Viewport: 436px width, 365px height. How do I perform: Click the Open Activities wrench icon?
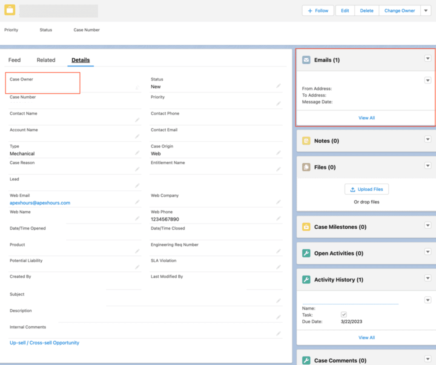pos(306,253)
